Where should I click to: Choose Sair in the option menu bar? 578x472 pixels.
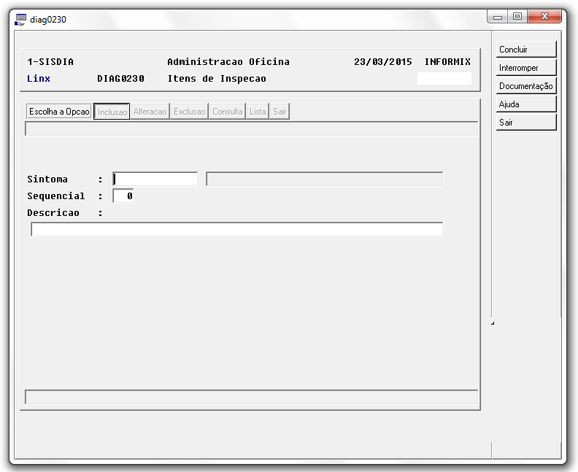280,112
